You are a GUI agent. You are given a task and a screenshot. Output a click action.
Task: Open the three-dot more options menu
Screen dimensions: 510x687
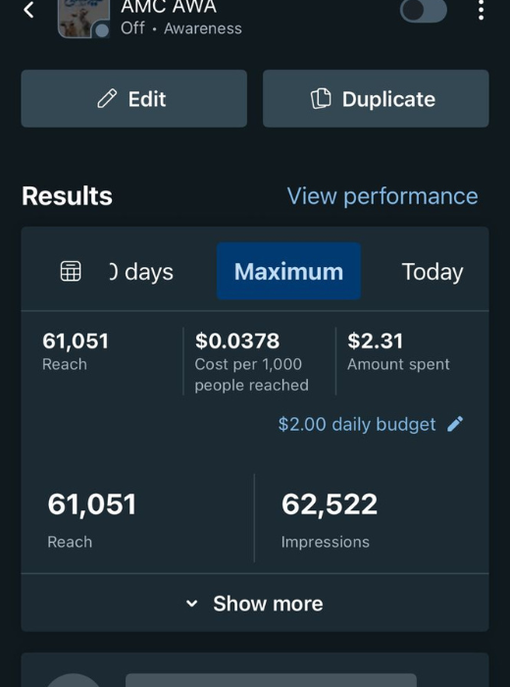tap(481, 10)
